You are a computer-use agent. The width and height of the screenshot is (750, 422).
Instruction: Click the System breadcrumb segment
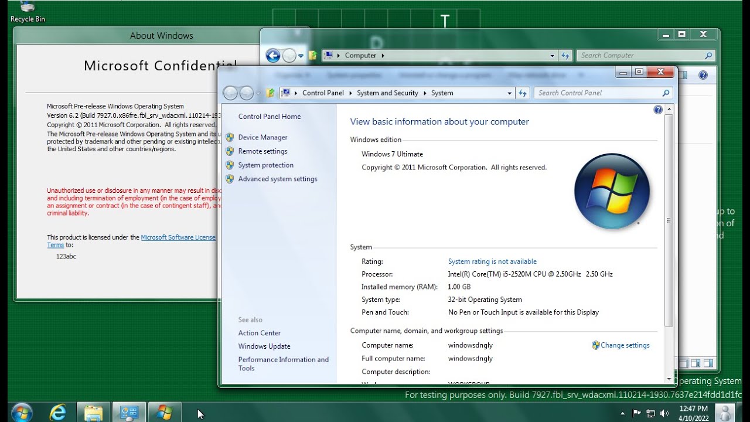coord(442,93)
